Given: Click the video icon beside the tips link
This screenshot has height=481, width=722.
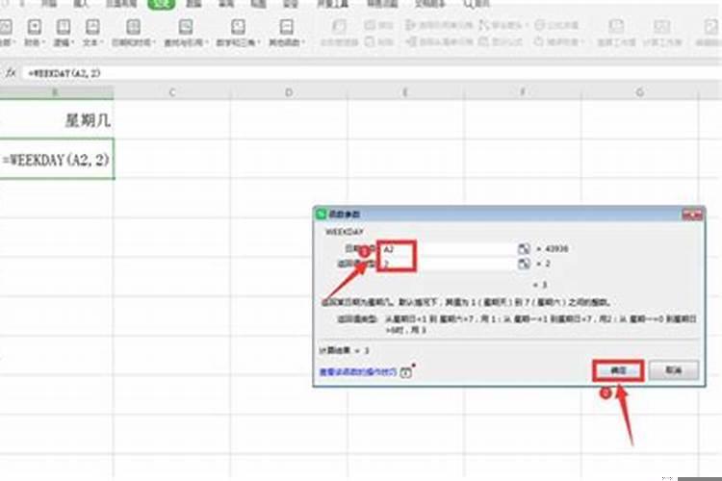Looking at the screenshot, I should (405, 370).
